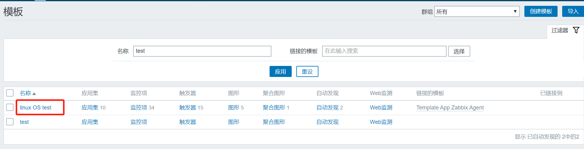Focus the 链接的模板 search field
Screen dimensions: 584x149
(384, 51)
